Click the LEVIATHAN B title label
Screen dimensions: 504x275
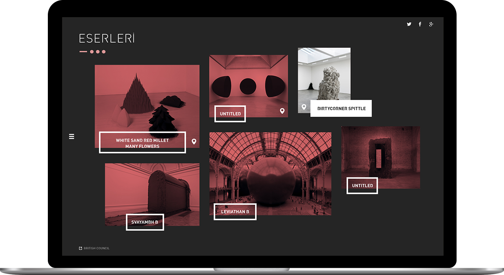235,212
